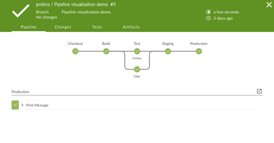Switch to the Tests tab
This screenshot has height=143, width=274.
coord(97,27)
